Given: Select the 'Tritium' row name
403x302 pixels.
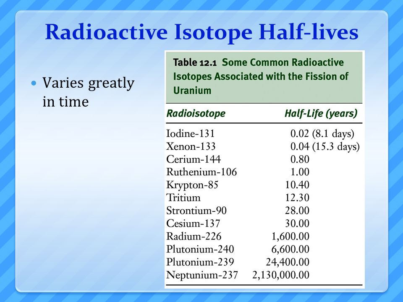Looking at the screenshot, I should click(183, 198).
